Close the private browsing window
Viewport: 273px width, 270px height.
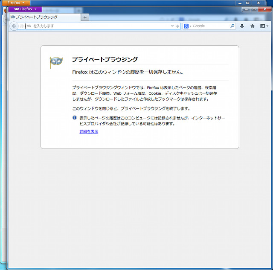tap(264, 9)
